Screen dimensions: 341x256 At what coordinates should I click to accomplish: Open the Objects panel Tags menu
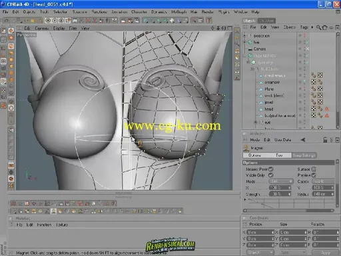pyautogui.click(x=304, y=27)
